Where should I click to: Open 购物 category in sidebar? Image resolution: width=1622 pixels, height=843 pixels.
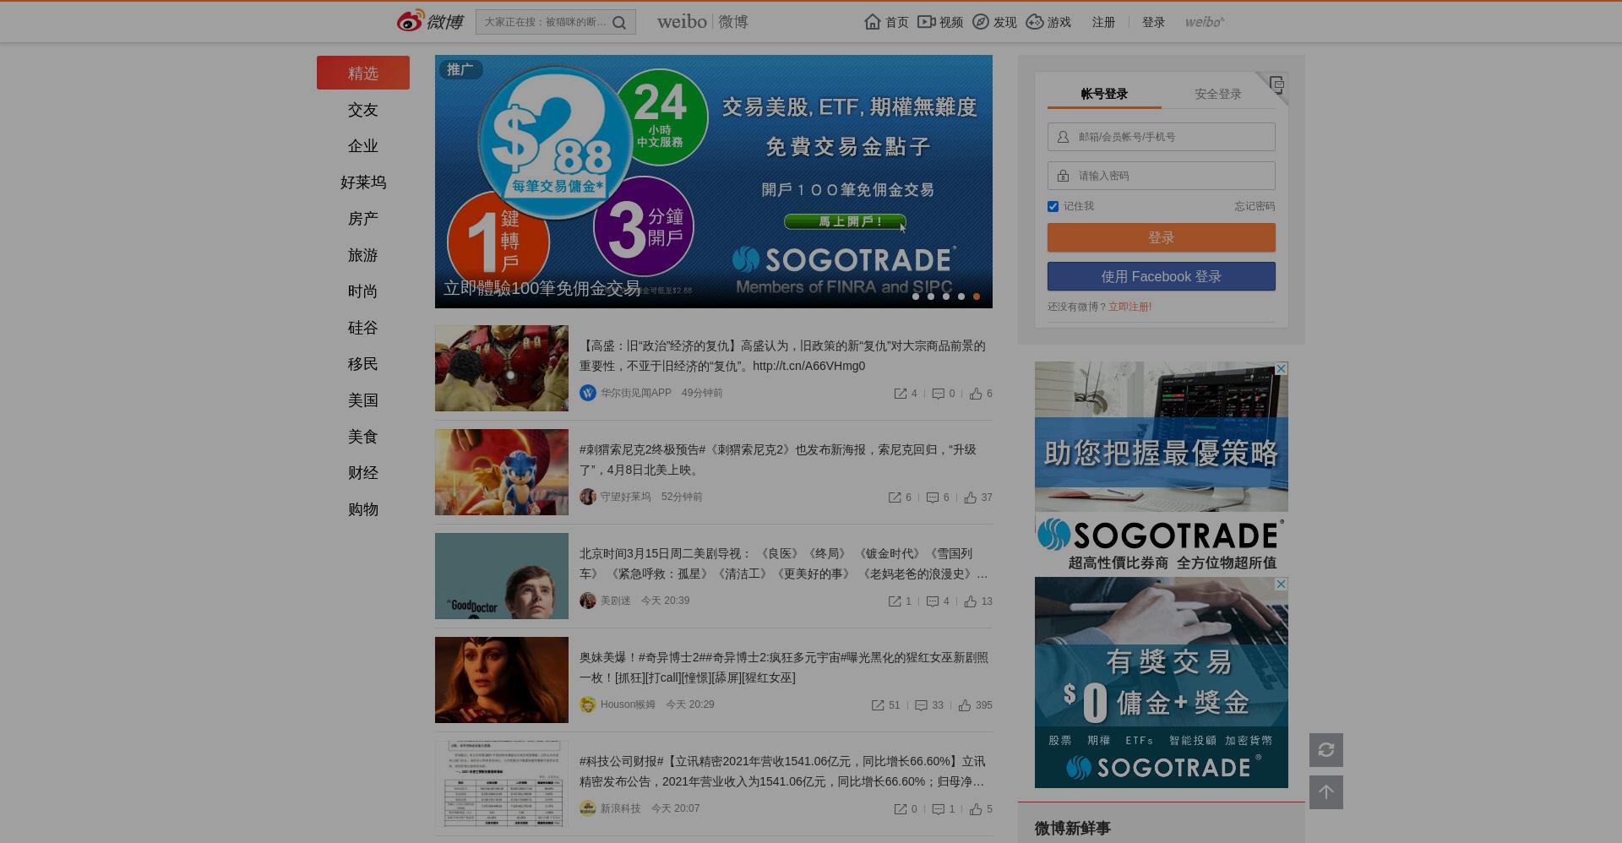(363, 509)
